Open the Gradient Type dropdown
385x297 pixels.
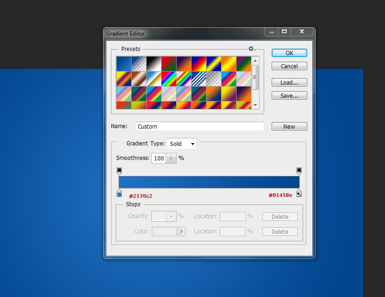point(182,144)
